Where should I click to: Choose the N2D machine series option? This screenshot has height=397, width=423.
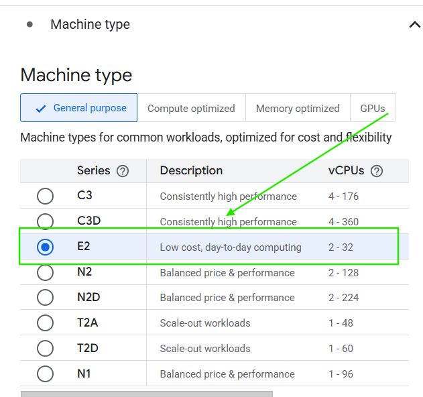coord(45,297)
